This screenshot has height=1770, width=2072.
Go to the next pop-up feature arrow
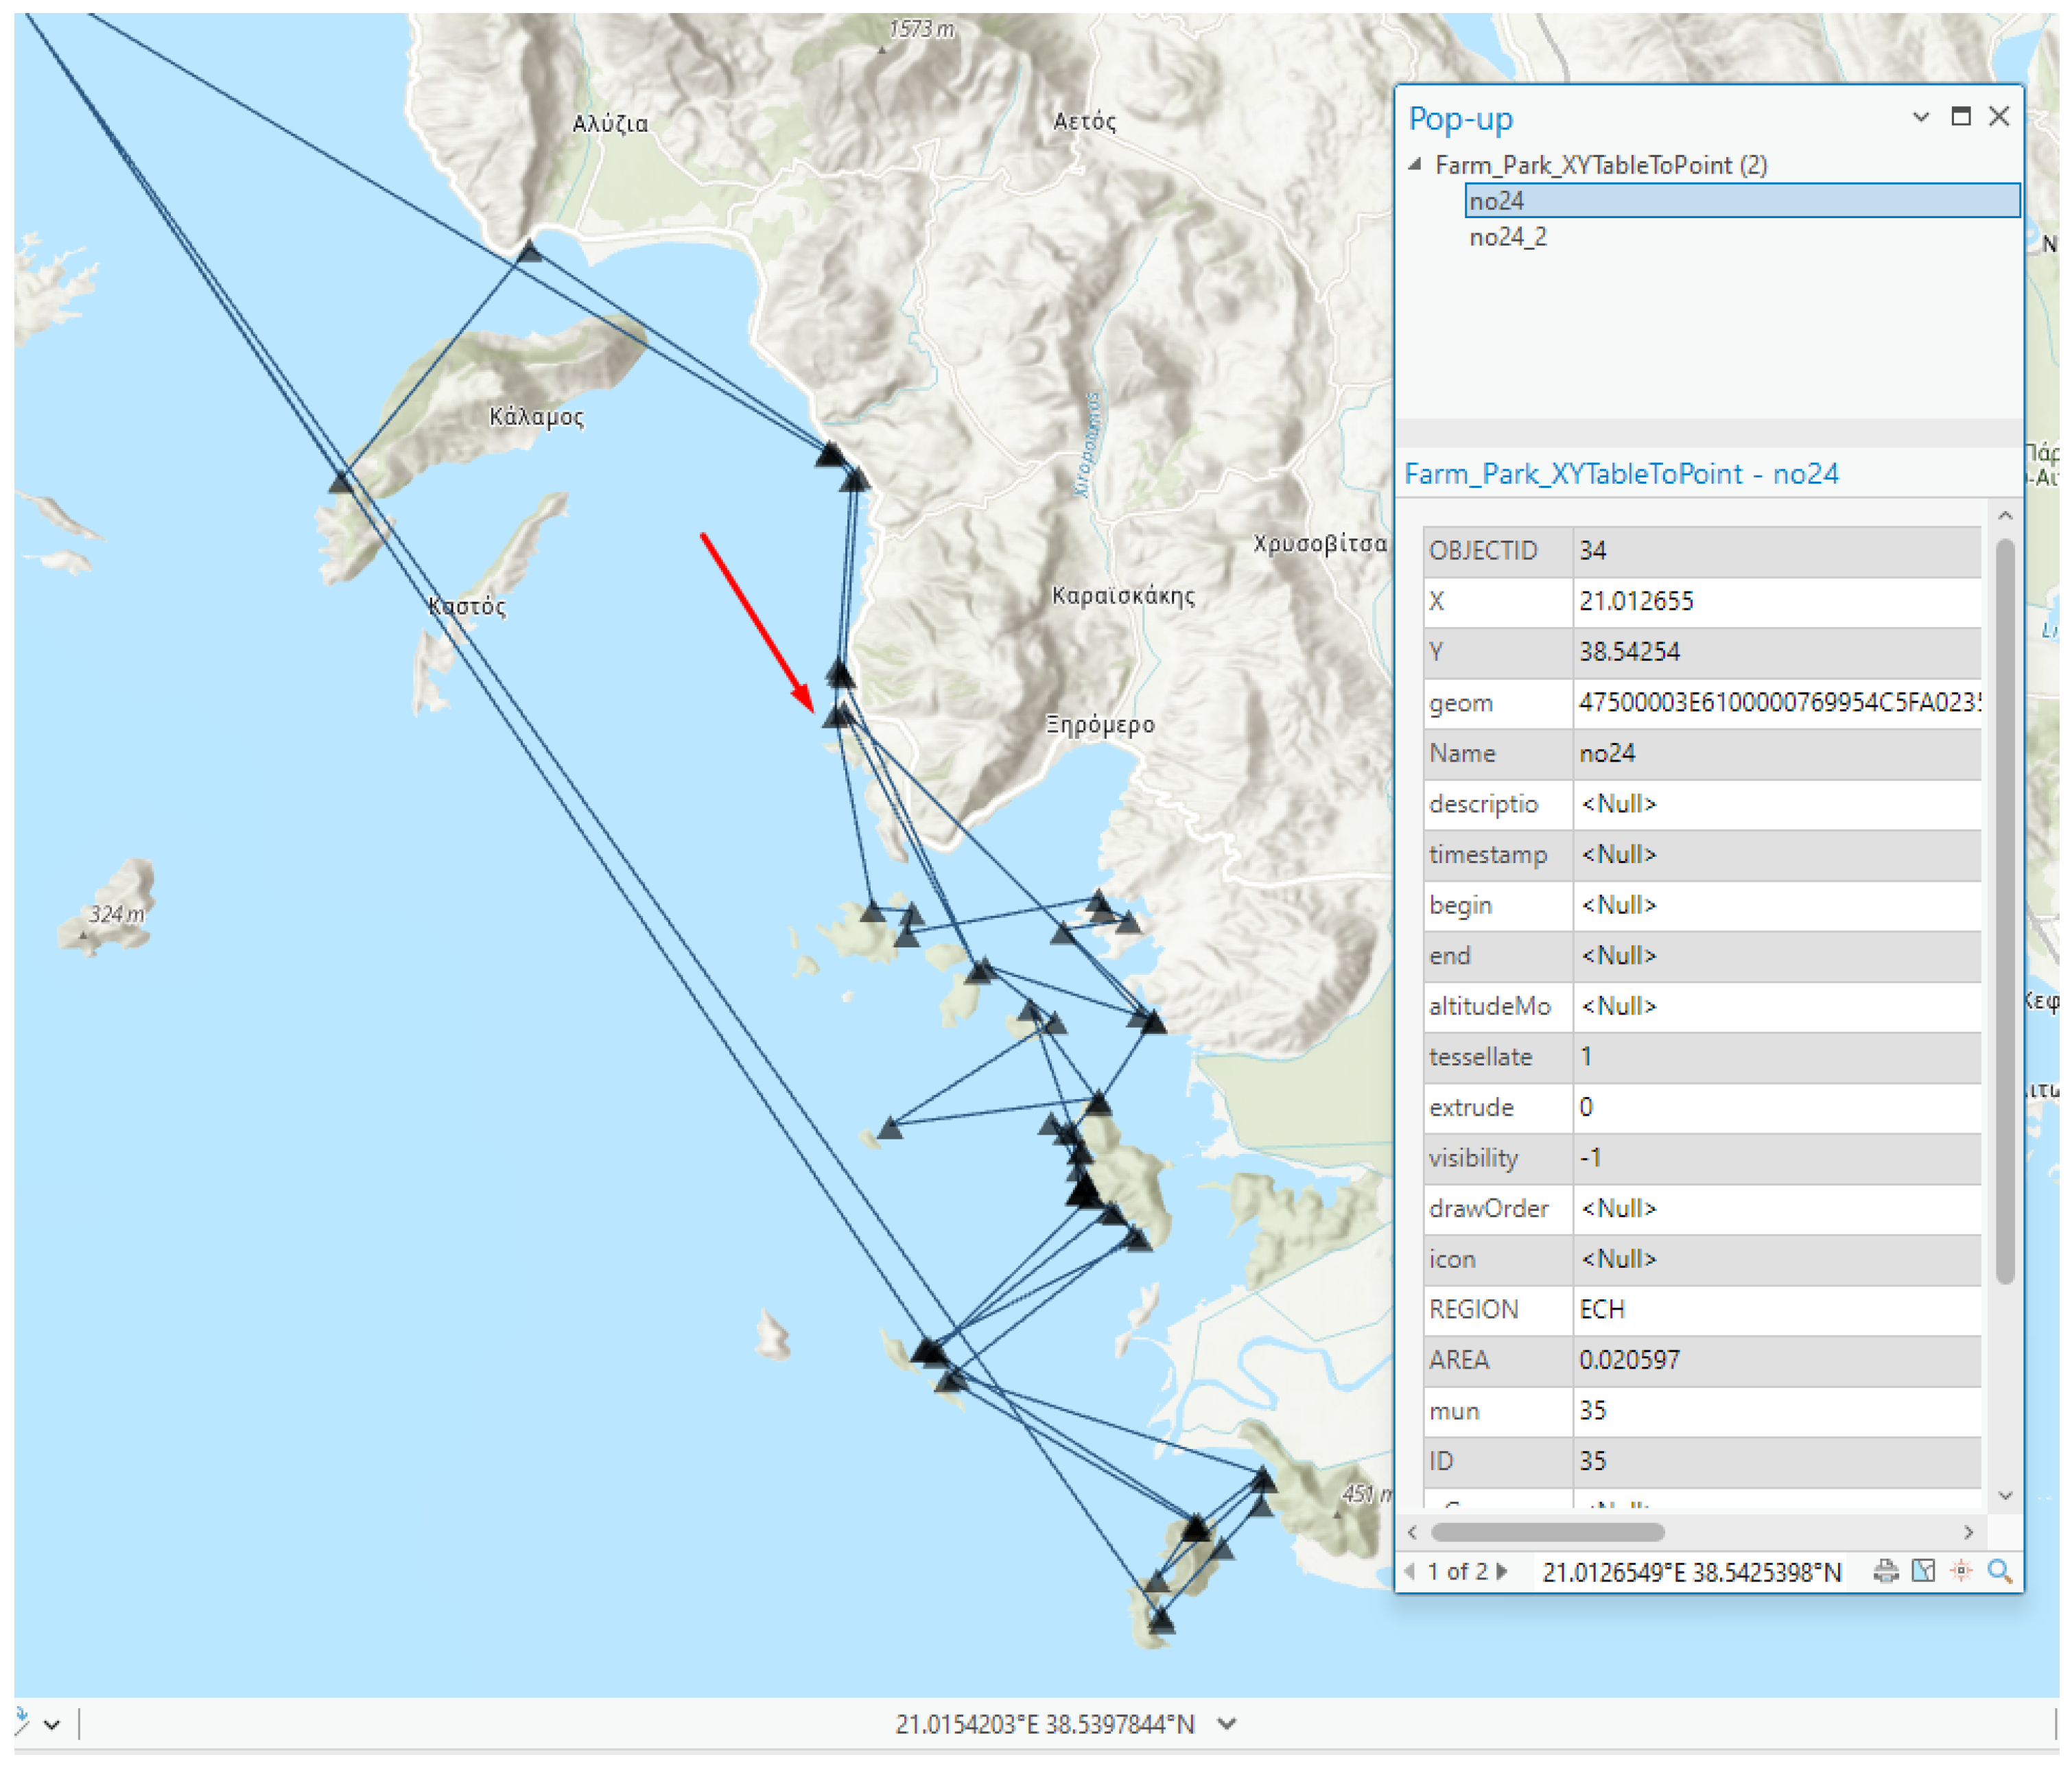[1502, 1571]
